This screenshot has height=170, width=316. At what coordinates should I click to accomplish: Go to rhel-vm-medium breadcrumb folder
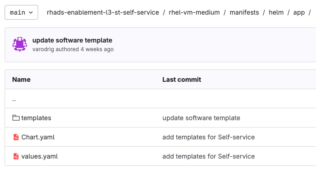(194, 12)
